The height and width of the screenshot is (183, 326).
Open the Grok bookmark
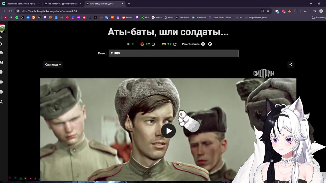coord(169,18)
